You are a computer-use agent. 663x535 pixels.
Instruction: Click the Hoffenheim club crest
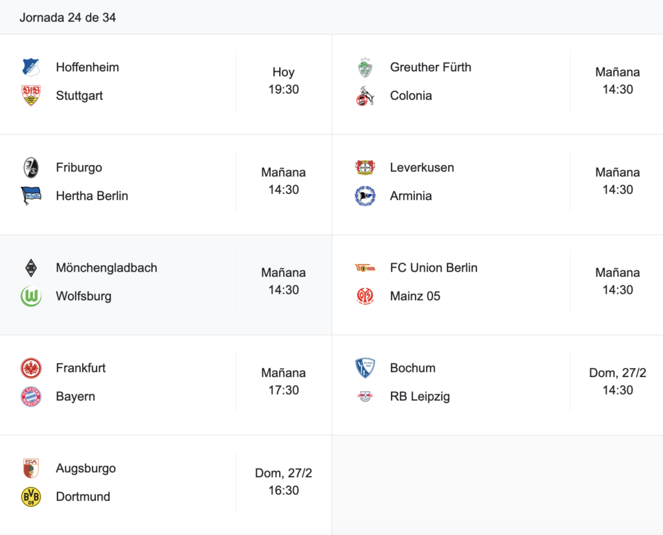click(31, 67)
